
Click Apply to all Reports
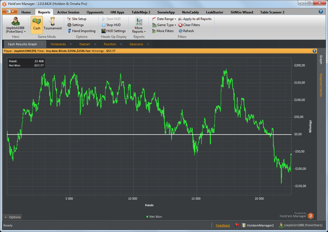[194, 19]
